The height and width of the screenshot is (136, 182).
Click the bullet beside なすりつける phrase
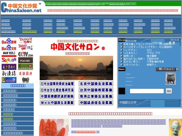(x=121, y=65)
